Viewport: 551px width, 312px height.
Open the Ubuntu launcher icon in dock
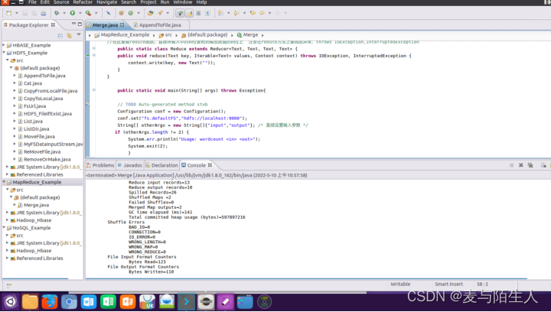point(11,302)
